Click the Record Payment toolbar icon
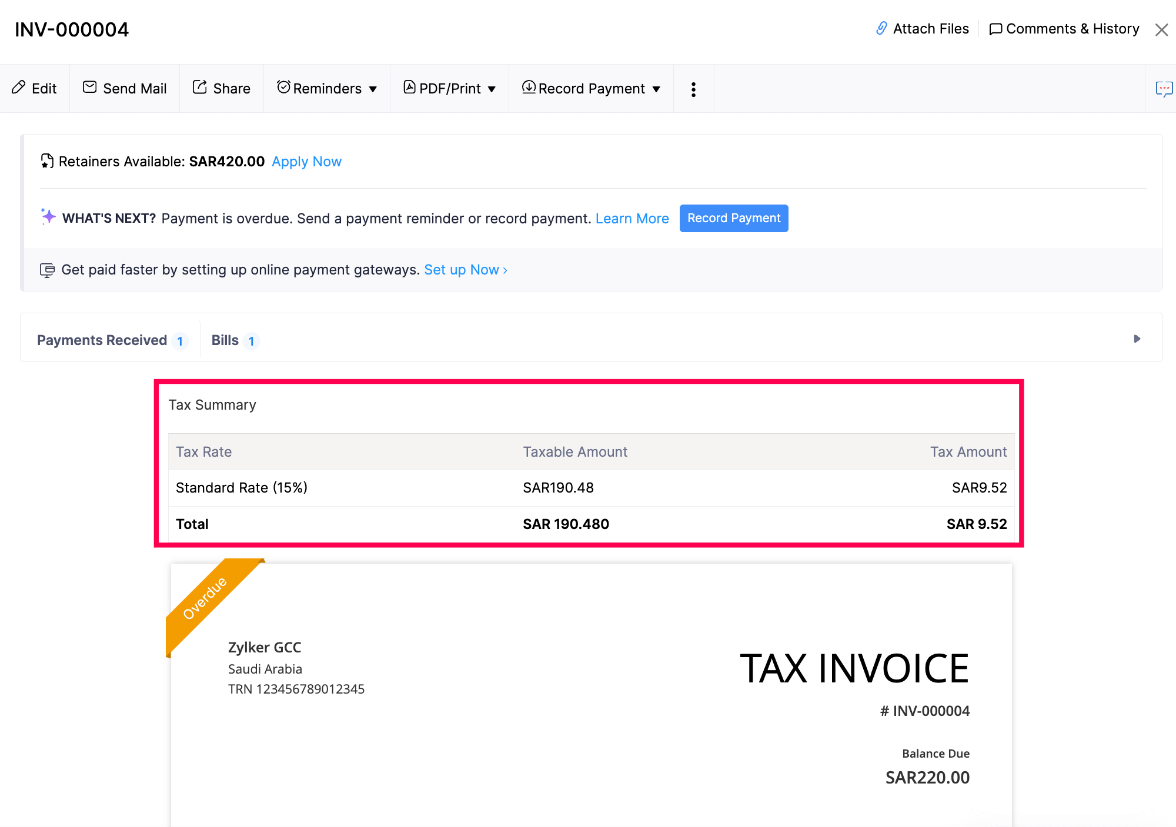Screen dimensions: 1176x827 (x=528, y=88)
